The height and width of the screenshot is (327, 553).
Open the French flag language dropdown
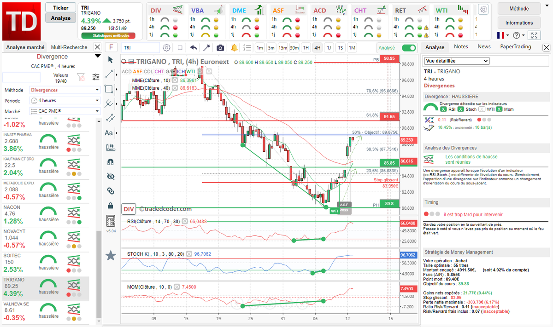coord(503,35)
